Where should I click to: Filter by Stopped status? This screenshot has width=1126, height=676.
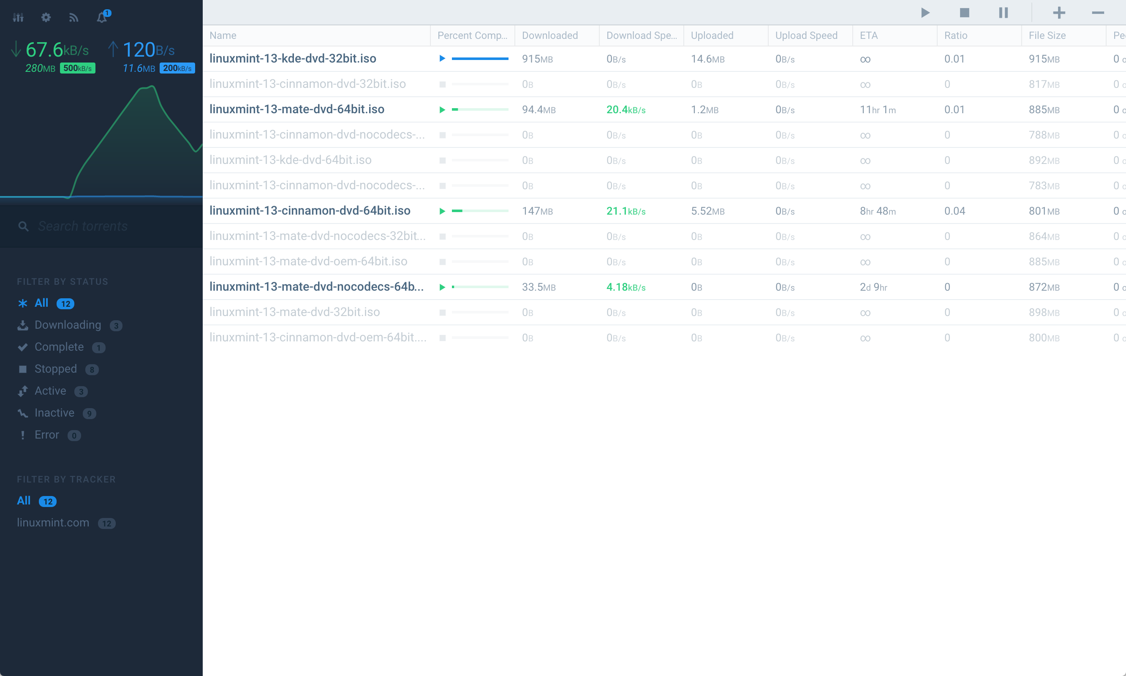(56, 369)
